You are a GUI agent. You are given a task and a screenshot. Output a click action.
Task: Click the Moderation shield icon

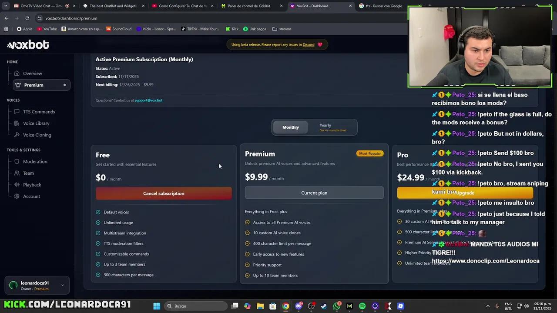pos(17,162)
